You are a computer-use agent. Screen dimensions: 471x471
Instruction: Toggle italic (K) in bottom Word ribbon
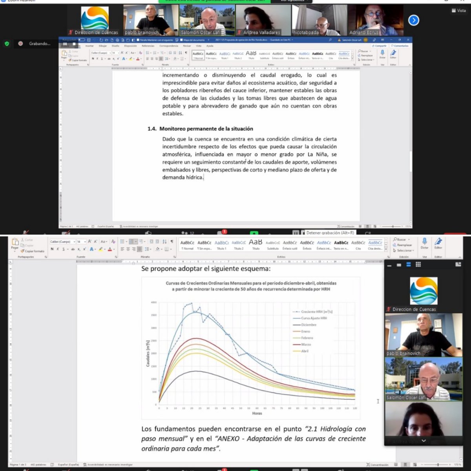pos(58,249)
